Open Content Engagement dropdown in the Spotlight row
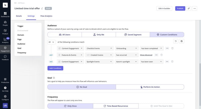 tap(70, 62)
